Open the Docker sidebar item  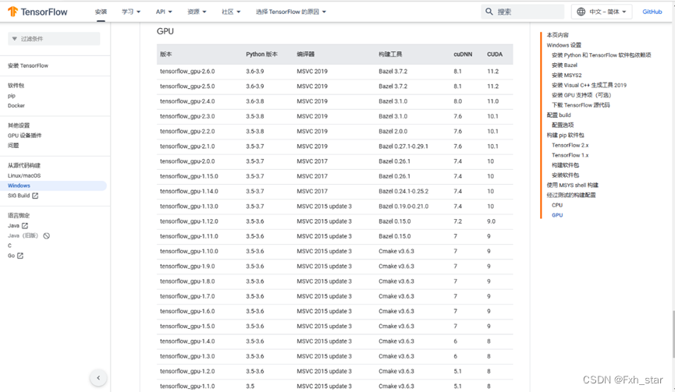click(x=16, y=106)
